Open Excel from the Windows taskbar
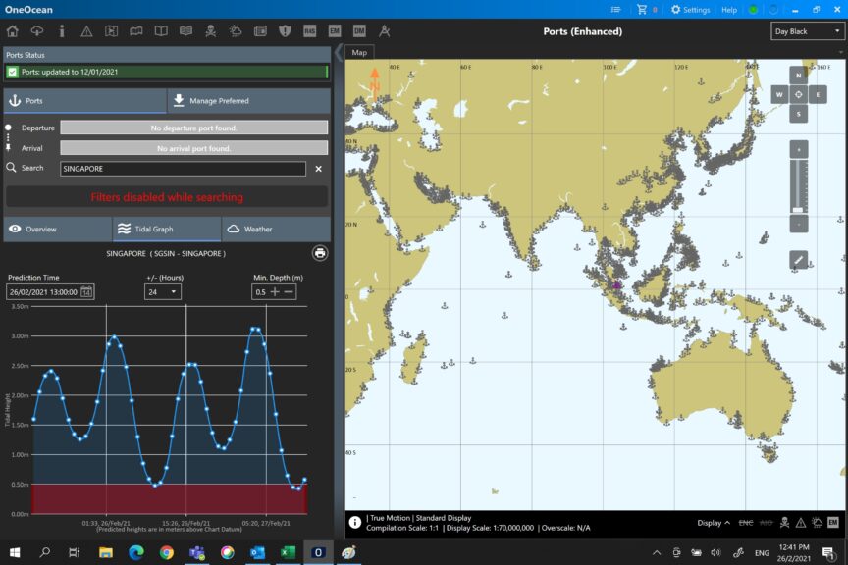This screenshot has width=848, height=565. (288, 552)
